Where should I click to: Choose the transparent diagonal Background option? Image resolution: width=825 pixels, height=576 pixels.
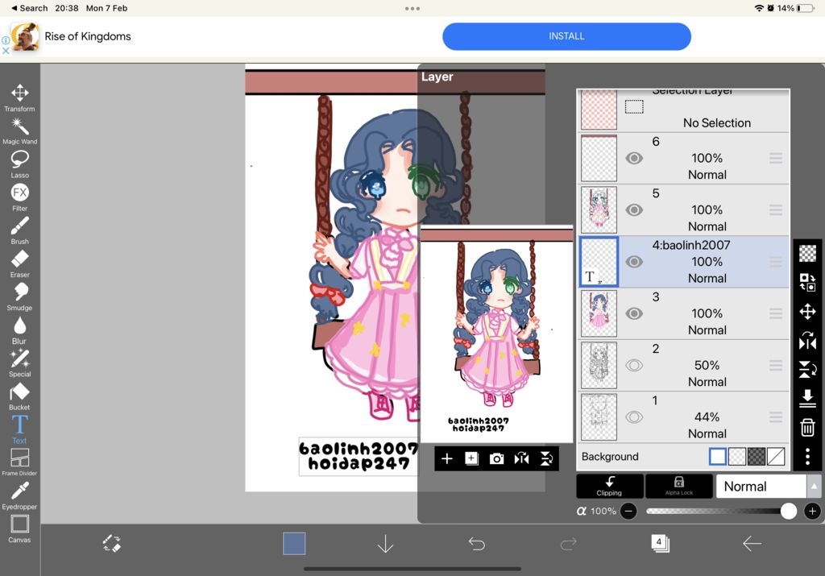click(x=776, y=456)
